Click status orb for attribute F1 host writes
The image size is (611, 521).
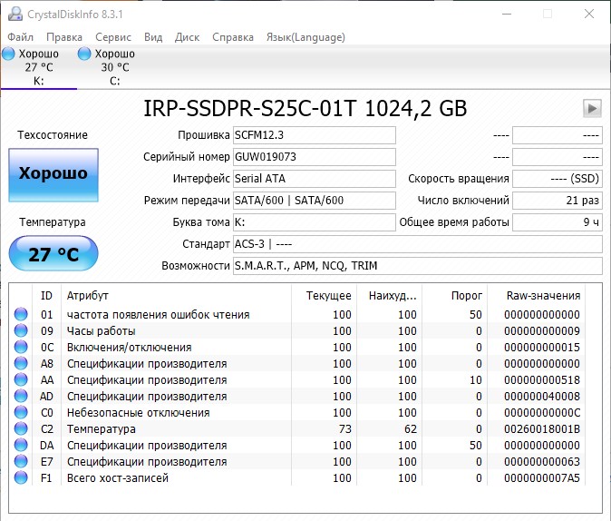point(21,478)
